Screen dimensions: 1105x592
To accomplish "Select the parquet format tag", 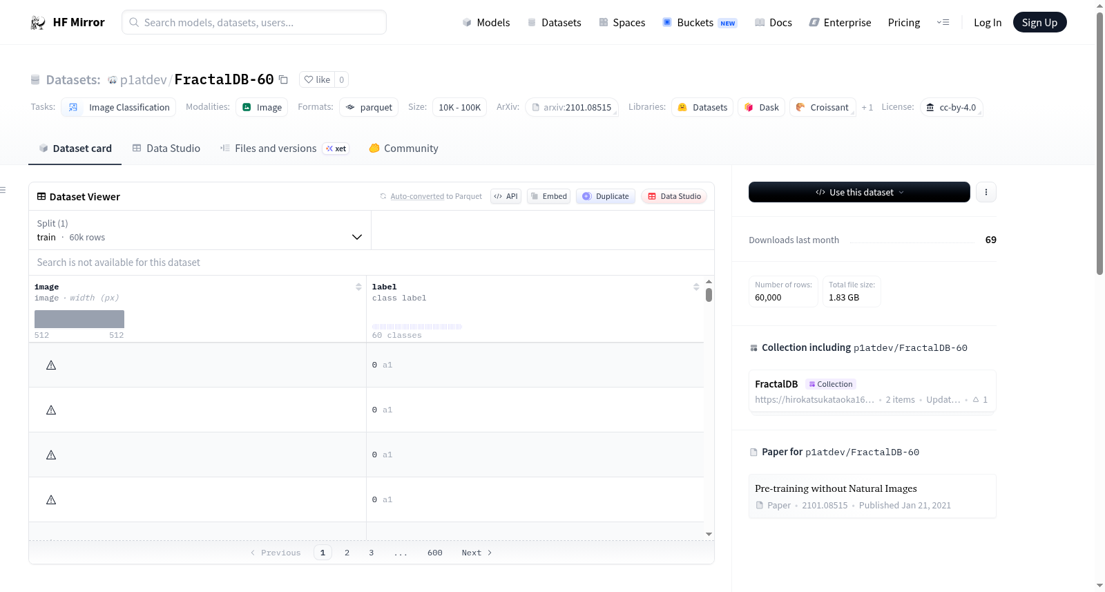I will pos(369,107).
